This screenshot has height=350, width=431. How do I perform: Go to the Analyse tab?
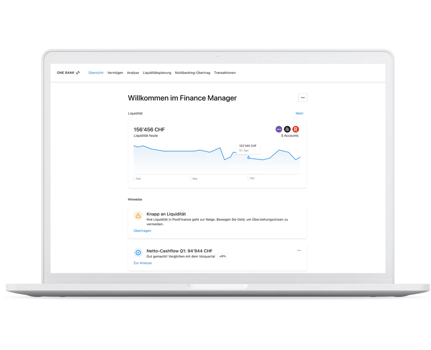[133, 73]
